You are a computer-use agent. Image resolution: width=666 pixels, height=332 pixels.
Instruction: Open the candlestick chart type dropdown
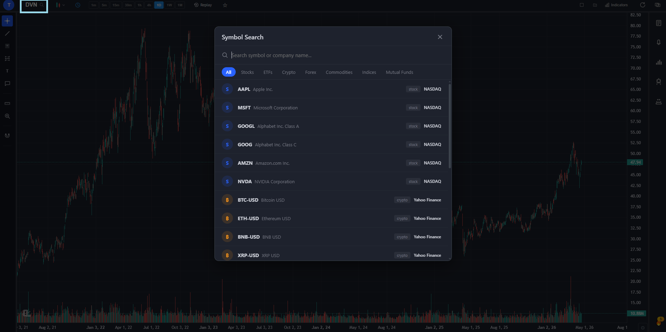click(60, 5)
